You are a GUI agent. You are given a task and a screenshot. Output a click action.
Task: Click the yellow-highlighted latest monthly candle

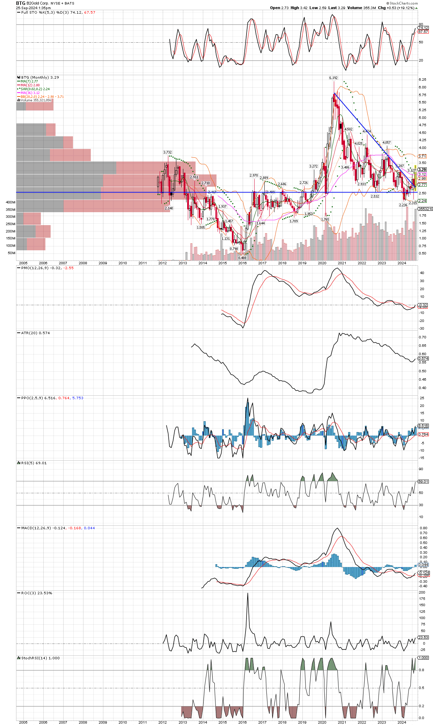(415, 178)
